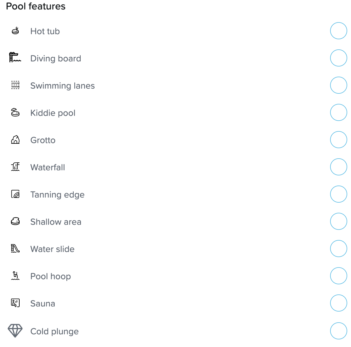351x347 pixels.
Task: Click the Water slide icon
Action: (x=15, y=249)
